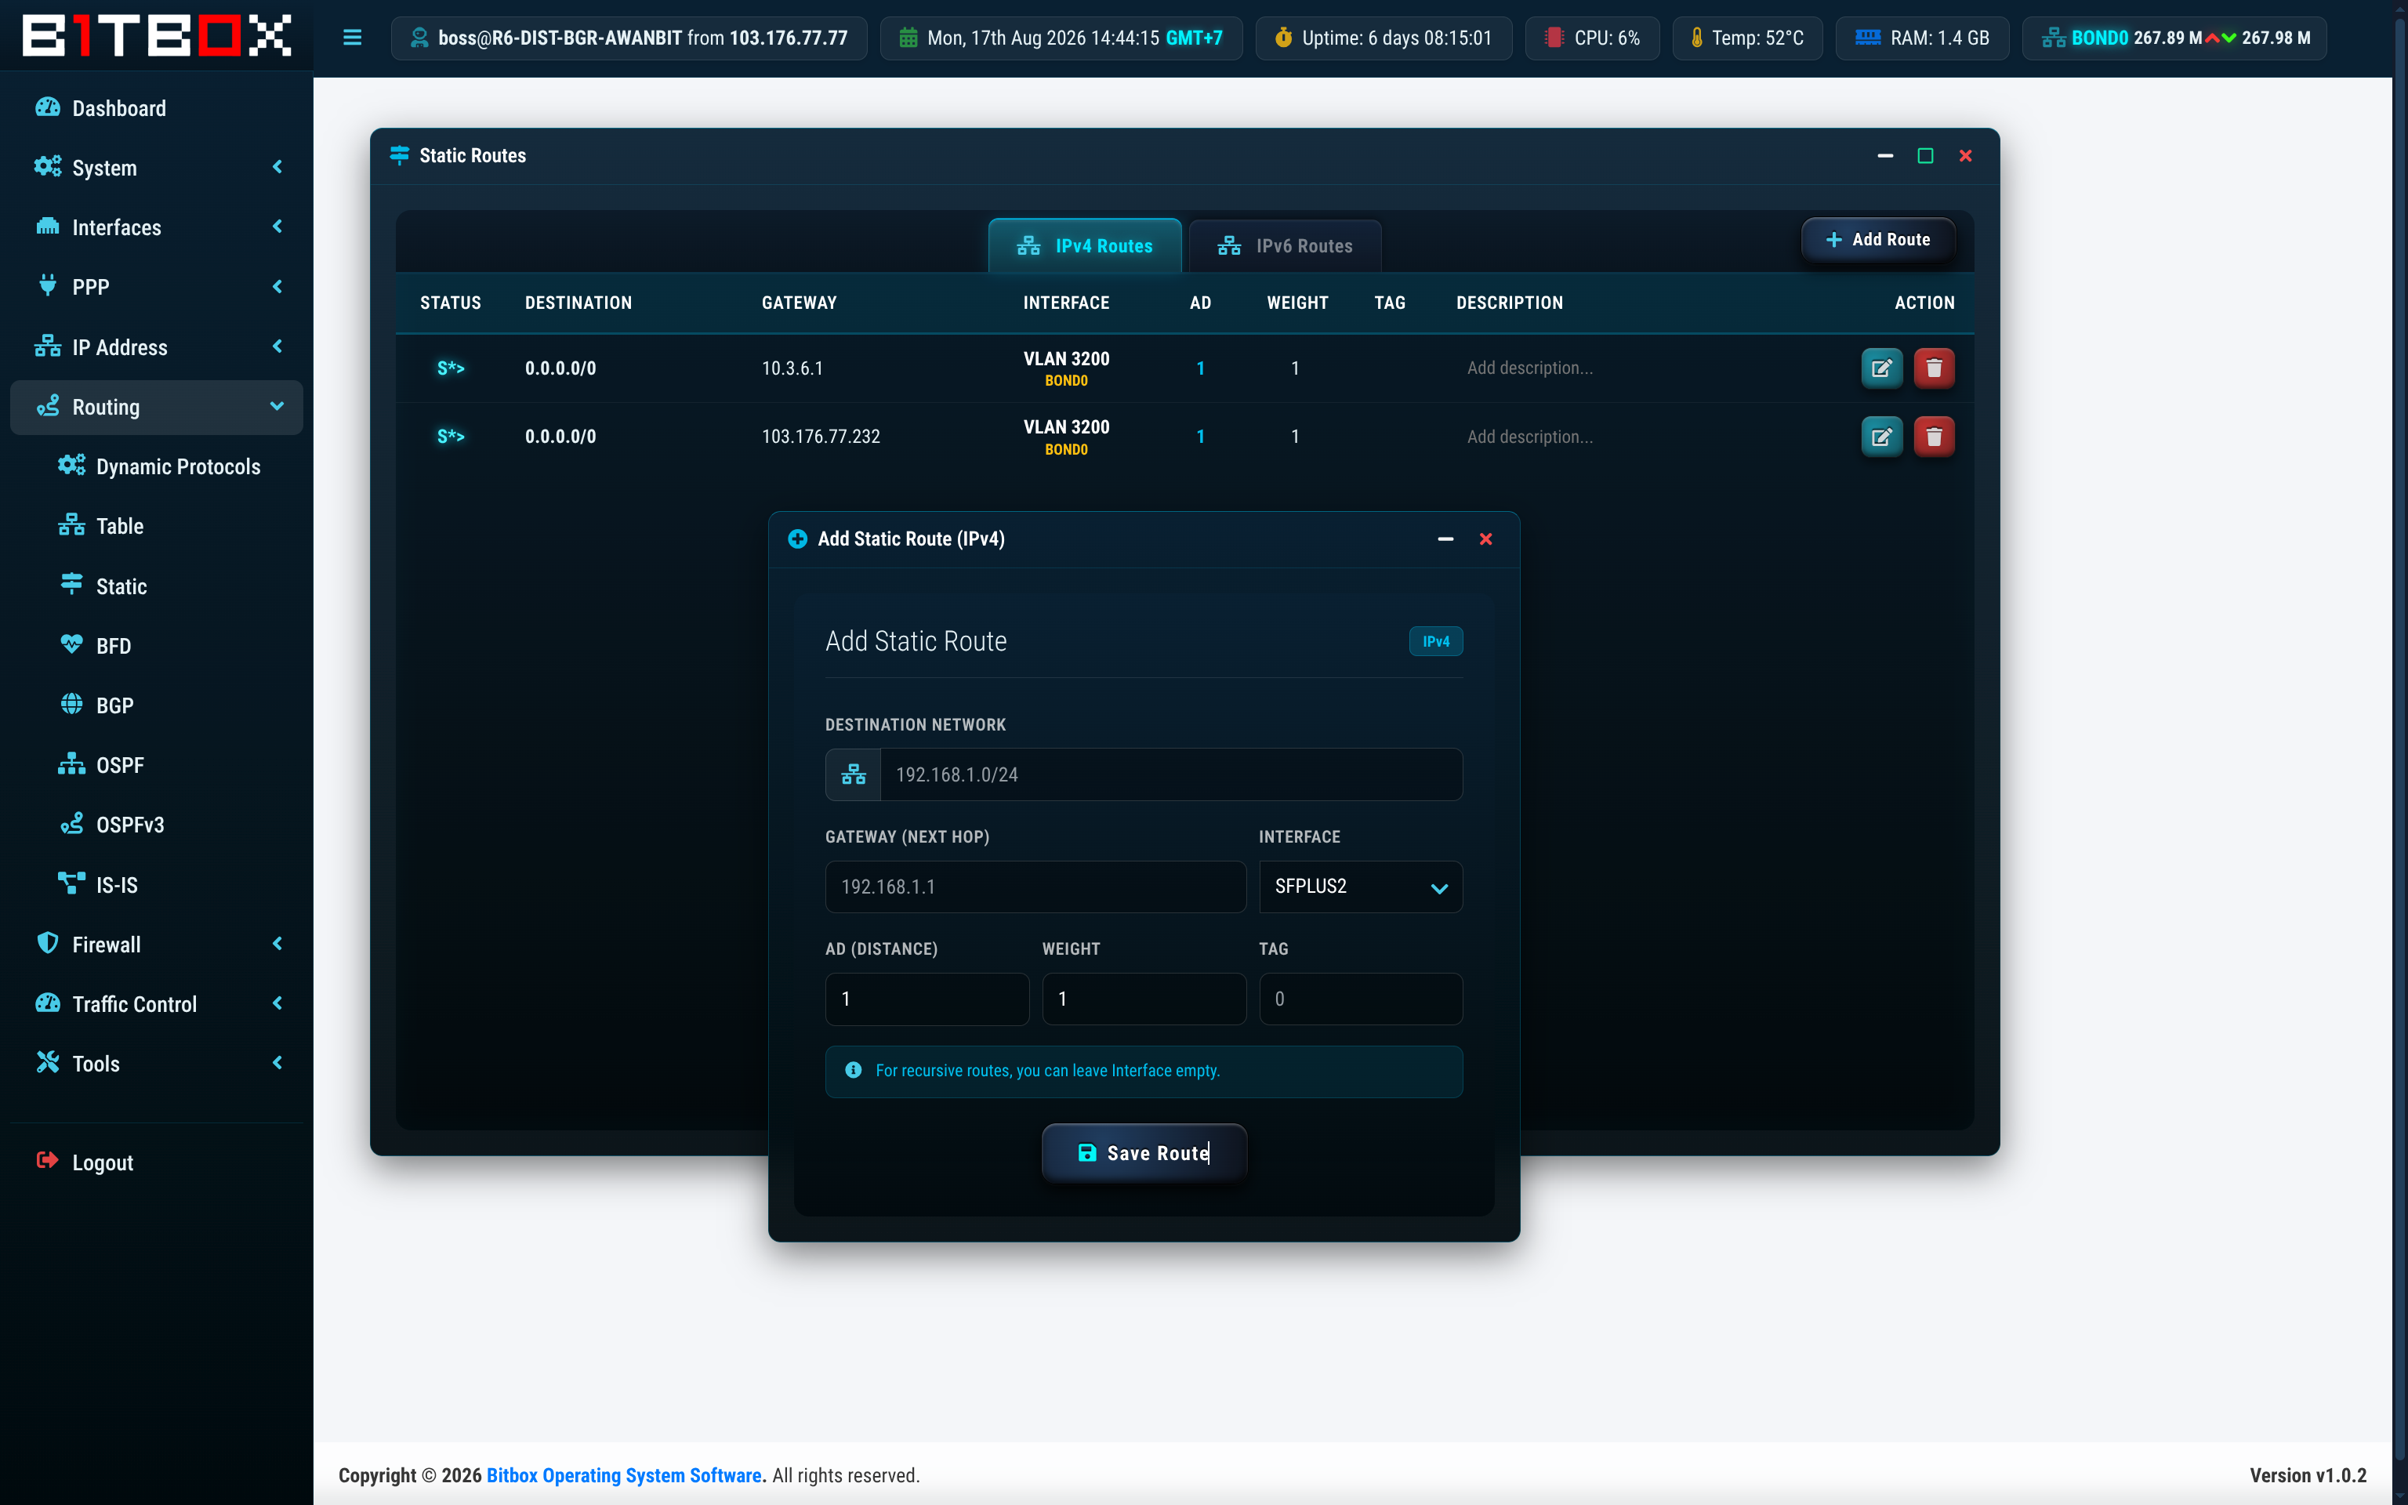The width and height of the screenshot is (2408, 1505).
Task: Minimize the Add Static Route dialog
Action: click(x=1445, y=539)
